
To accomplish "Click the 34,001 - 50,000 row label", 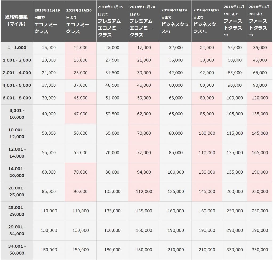I will (x=17, y=250).
